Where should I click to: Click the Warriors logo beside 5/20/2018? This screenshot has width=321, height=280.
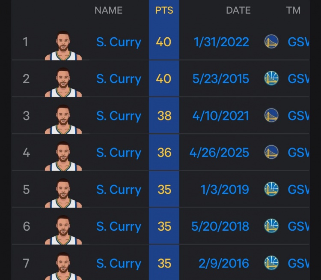tap(271, 226)
